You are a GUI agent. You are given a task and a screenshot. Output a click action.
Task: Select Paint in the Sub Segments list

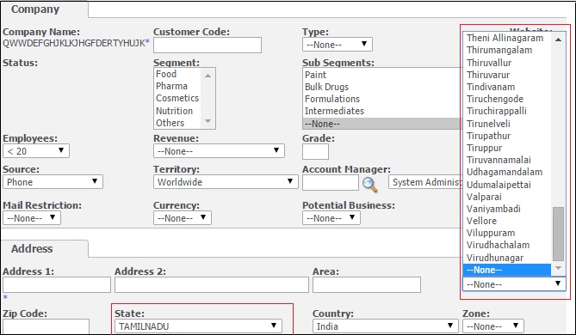point(382,75)
